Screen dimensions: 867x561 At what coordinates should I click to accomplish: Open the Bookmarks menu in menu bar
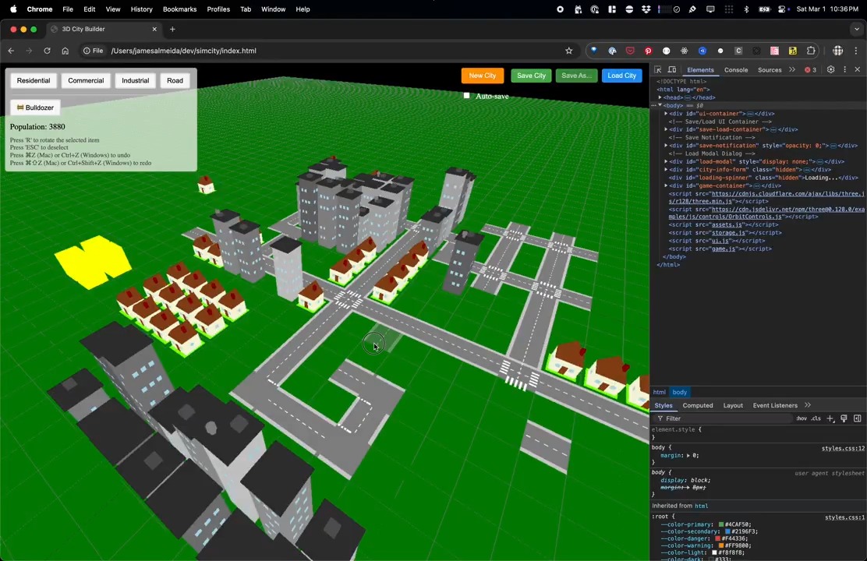pos(179,9)
